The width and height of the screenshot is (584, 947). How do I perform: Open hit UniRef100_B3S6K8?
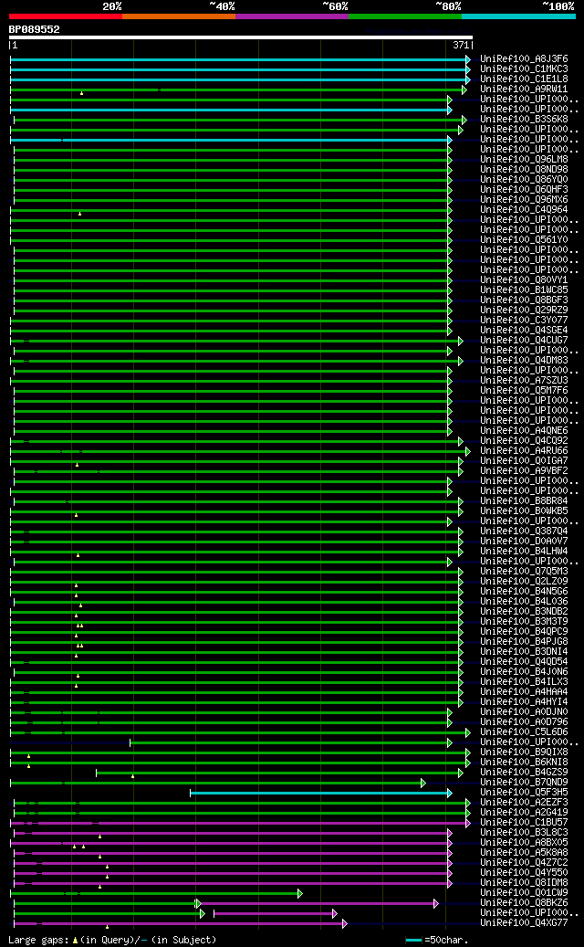click(x=524, y=120)
